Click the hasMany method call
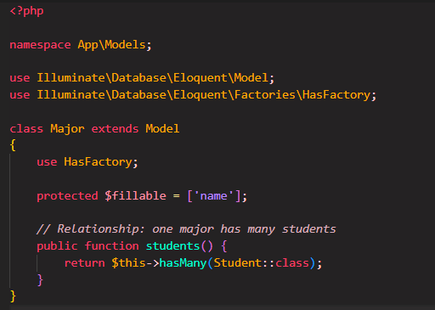Screen dimensions: 435x310 (x=183, y=263)
